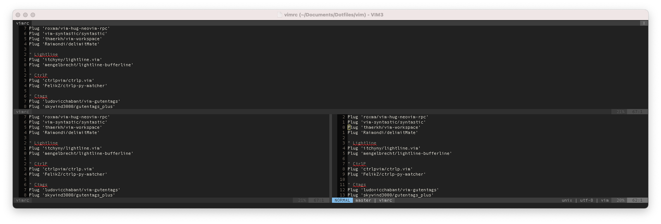661x224 pixels.
Task: Click the window zoom button in title bar
Action: [33, 15]
